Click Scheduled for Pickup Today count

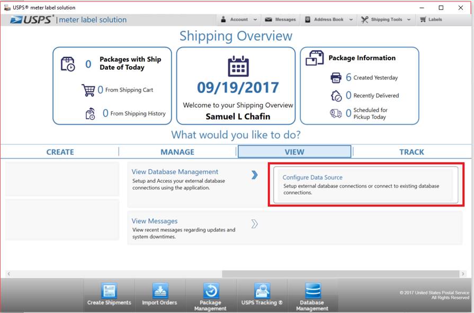tap(348, 113)
